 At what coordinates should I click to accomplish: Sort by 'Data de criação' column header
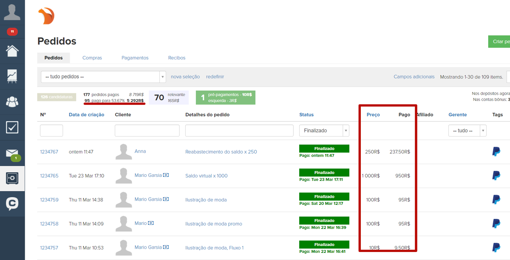[86, 115]
